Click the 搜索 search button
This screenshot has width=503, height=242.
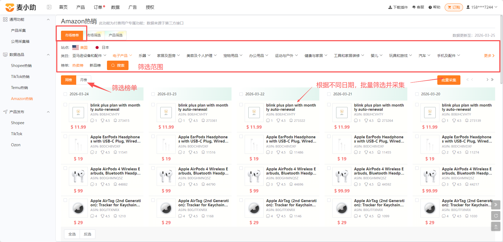118,65
